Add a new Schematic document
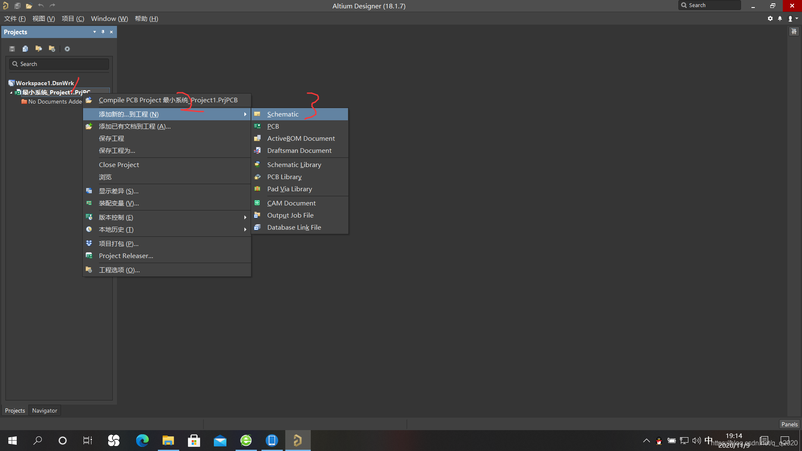Viewport: 802px width, 451px height. (300, 114)
